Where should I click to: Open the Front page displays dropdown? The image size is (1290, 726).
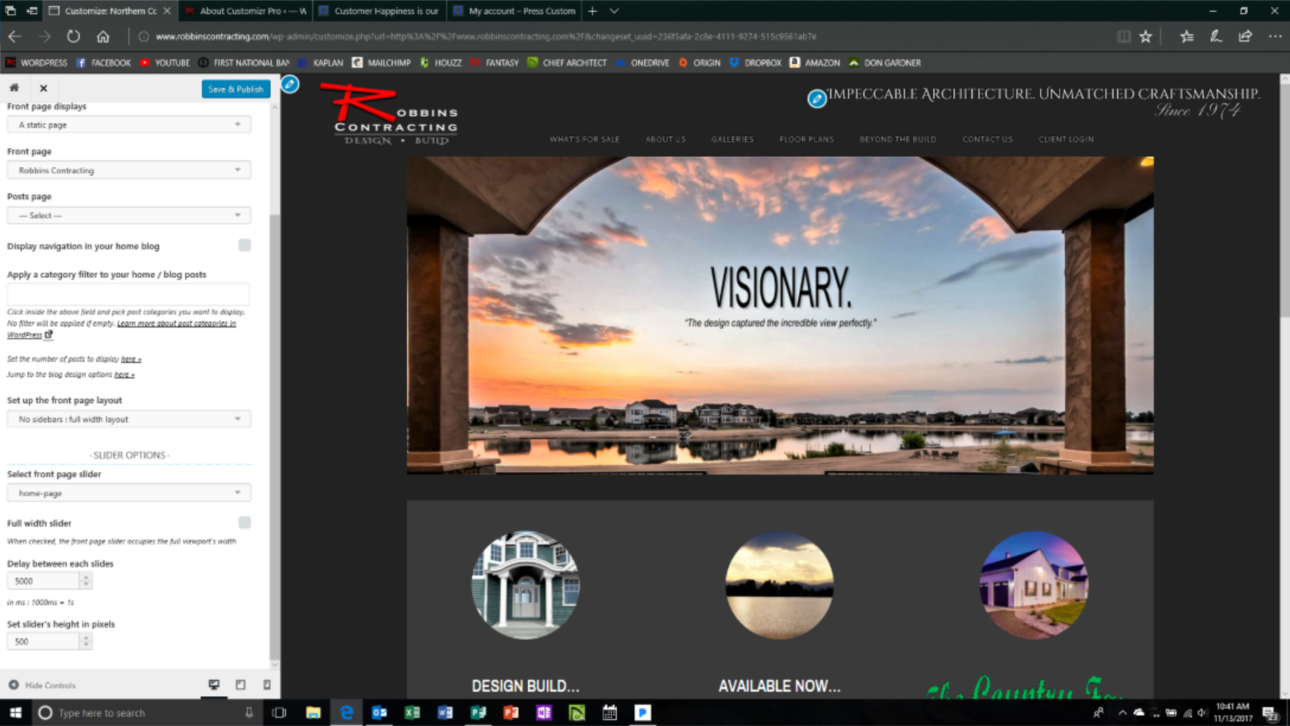[129, 125]
